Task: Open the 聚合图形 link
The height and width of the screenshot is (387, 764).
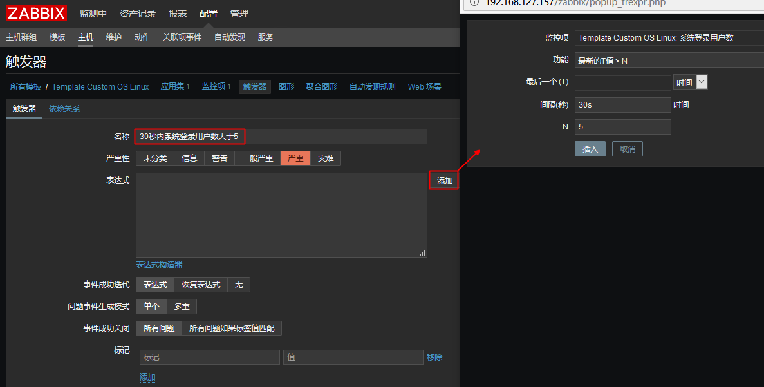Action: (322, 87)
